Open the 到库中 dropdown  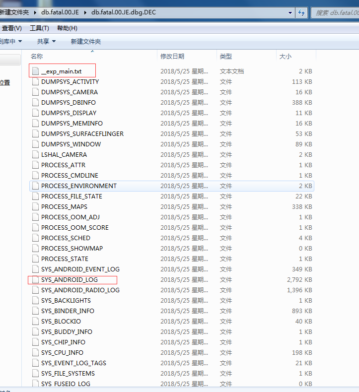[x=11, y=41]
